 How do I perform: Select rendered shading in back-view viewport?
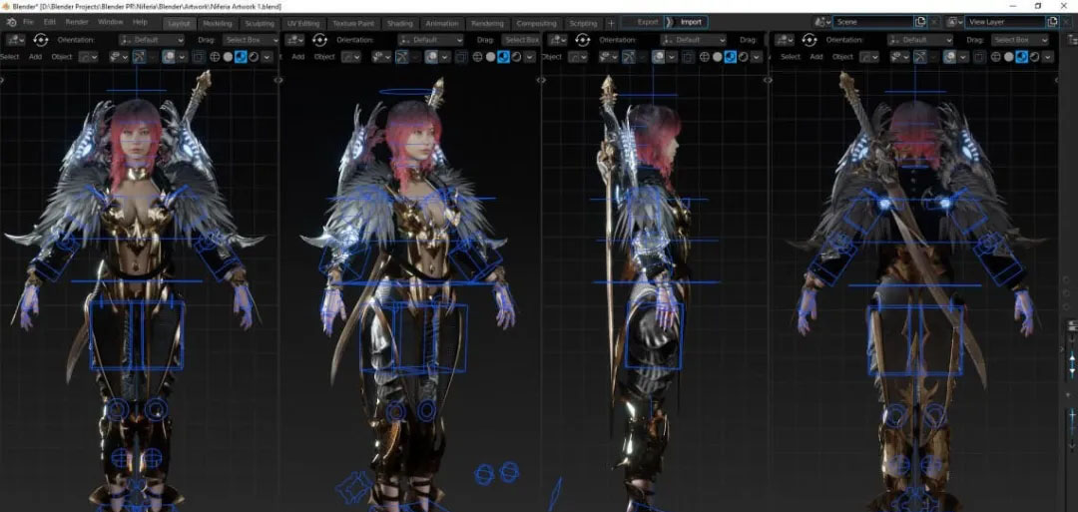(1035, 56)
